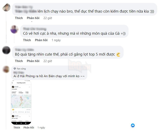159x132 pixels.
Task: Click the blue thumbs-up reaction icon
Action: coord(133,125)
